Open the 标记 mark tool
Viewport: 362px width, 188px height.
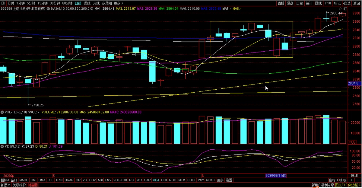pos(338,3)
